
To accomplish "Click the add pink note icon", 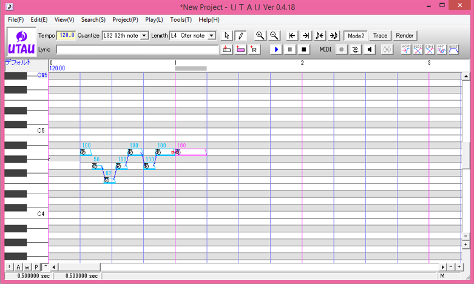I will [x=240, y=50].
